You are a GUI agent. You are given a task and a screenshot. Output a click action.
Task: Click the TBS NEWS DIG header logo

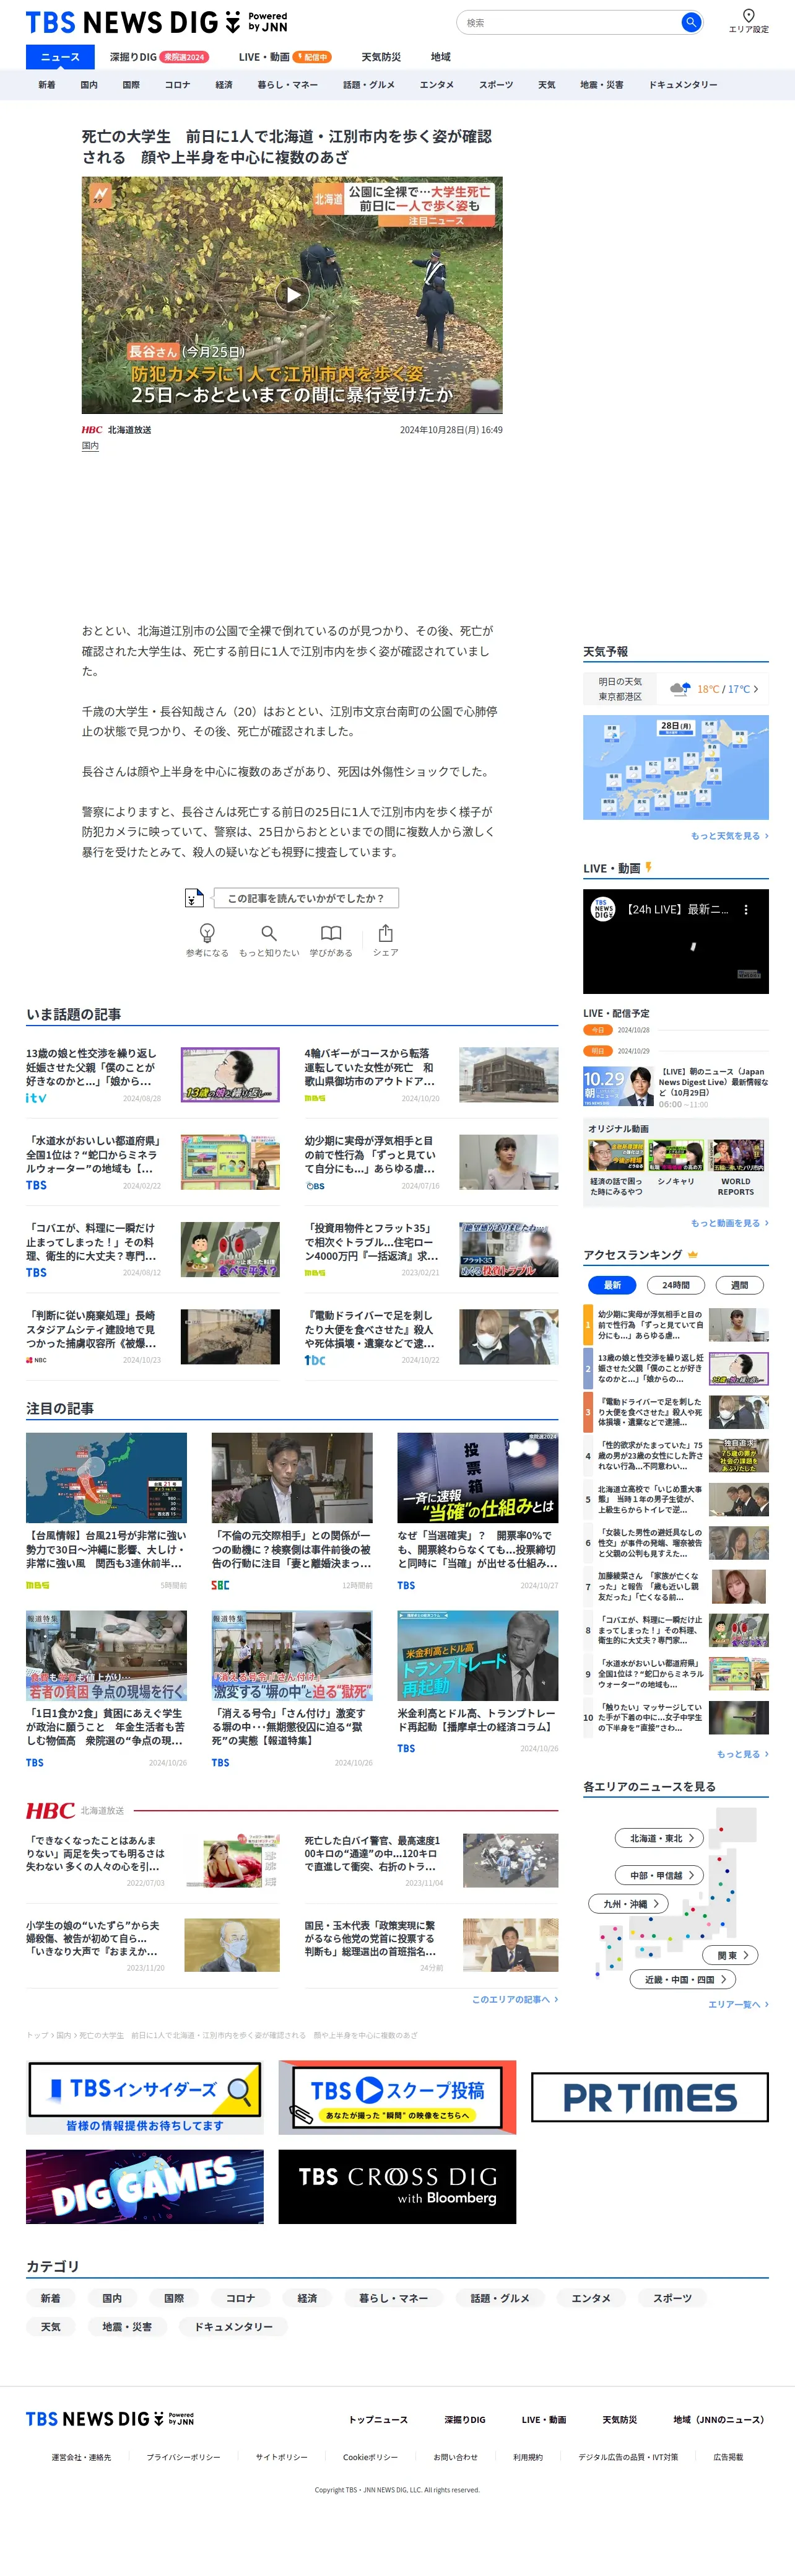(x=156, y=22)
